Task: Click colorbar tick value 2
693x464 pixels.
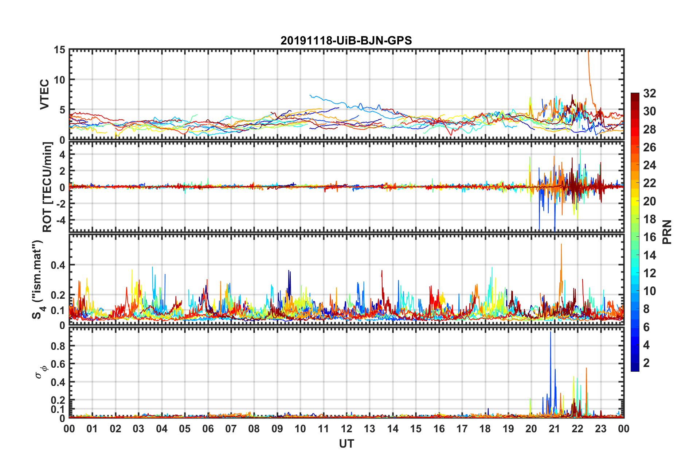Action: (x=646, y=363)
